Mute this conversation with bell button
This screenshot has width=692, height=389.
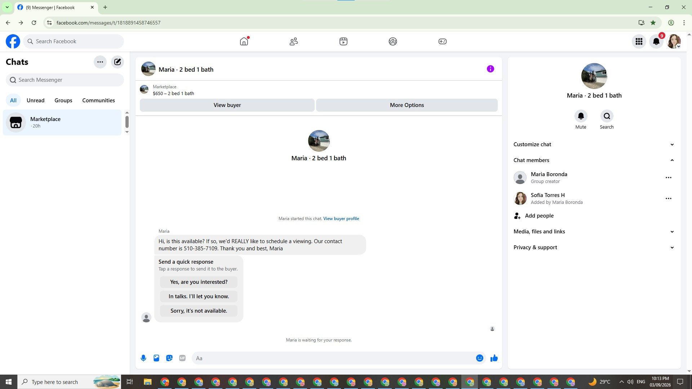click(581, 116)
